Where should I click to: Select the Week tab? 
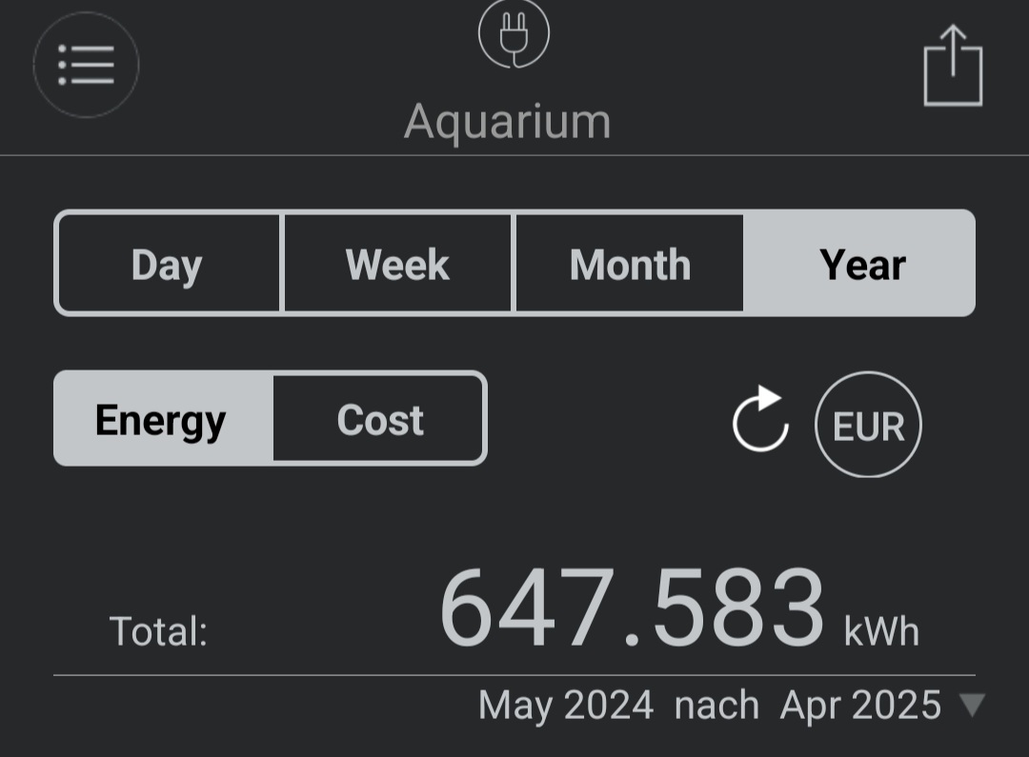(398, 264)
